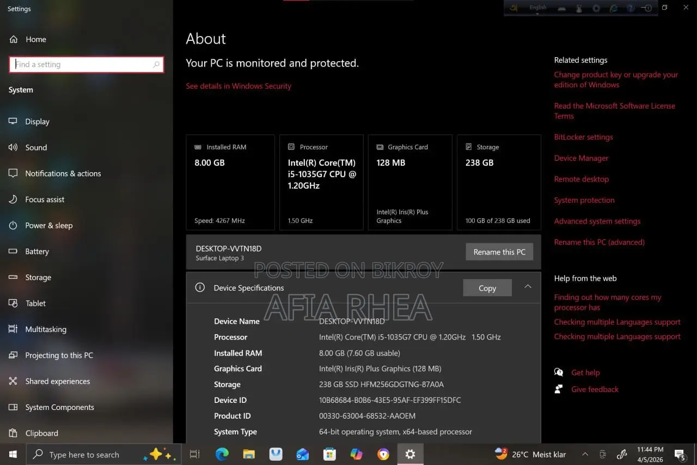Launch Microsoft Edge from the taskbar
The height and width of the screenshot is (465, 697).
click(222, 454)
